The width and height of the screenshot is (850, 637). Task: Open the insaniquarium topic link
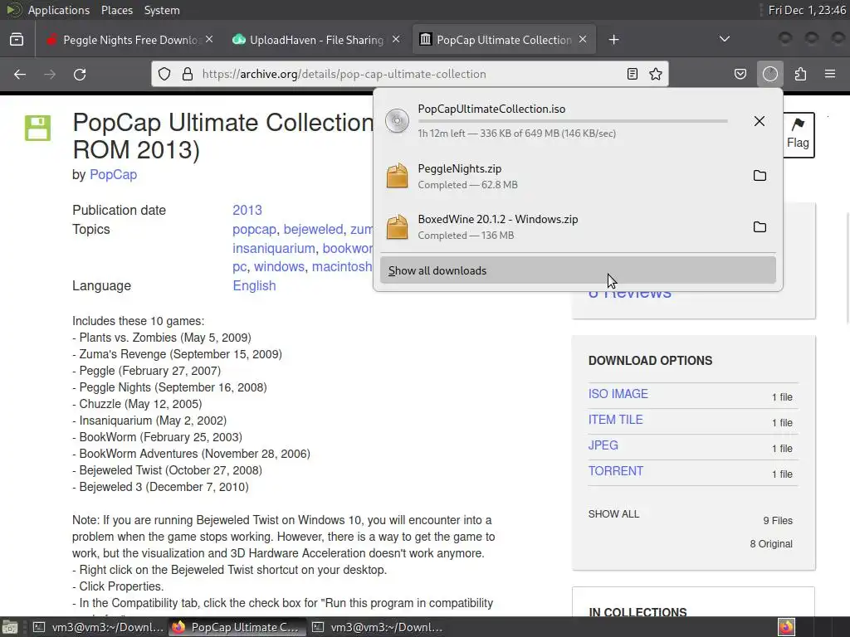[274, 248]
